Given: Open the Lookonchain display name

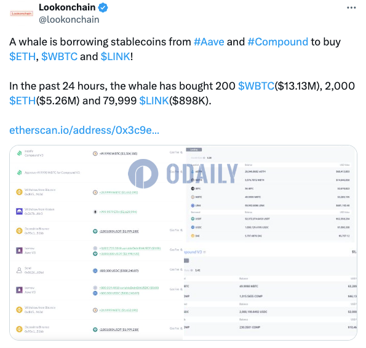Looking at the screenshot, I should point(67,7).
